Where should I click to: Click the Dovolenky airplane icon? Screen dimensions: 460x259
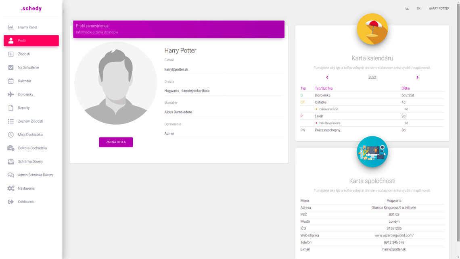[11, 94]
